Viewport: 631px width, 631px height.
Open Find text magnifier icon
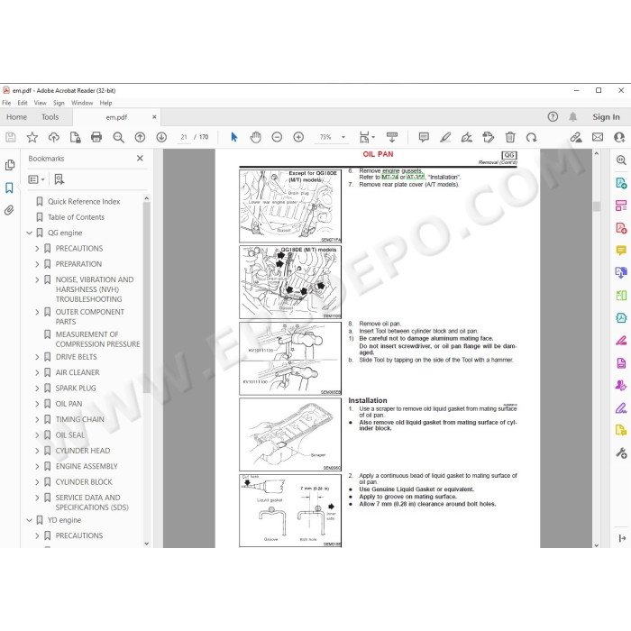click(118, 137)
